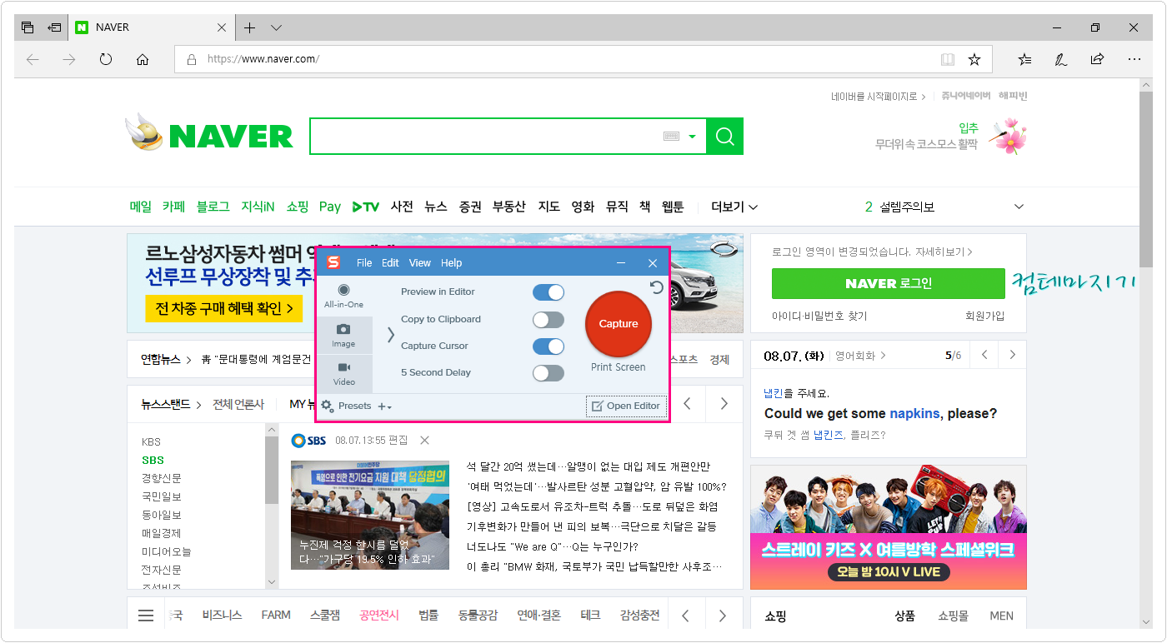Click the Open Editor button
Viewport: 1167px width, 643px height.
point(626,406)
